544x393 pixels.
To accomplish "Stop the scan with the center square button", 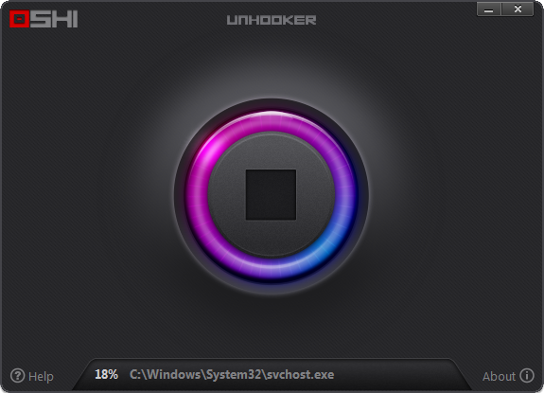I will coord(271,195).
